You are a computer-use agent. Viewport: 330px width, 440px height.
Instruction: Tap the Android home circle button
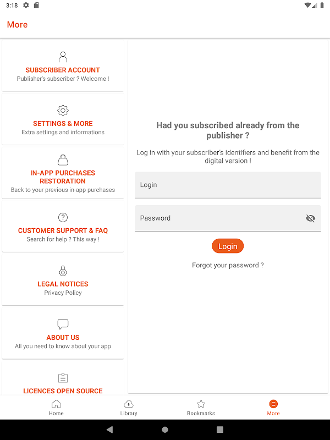(165, 430)
